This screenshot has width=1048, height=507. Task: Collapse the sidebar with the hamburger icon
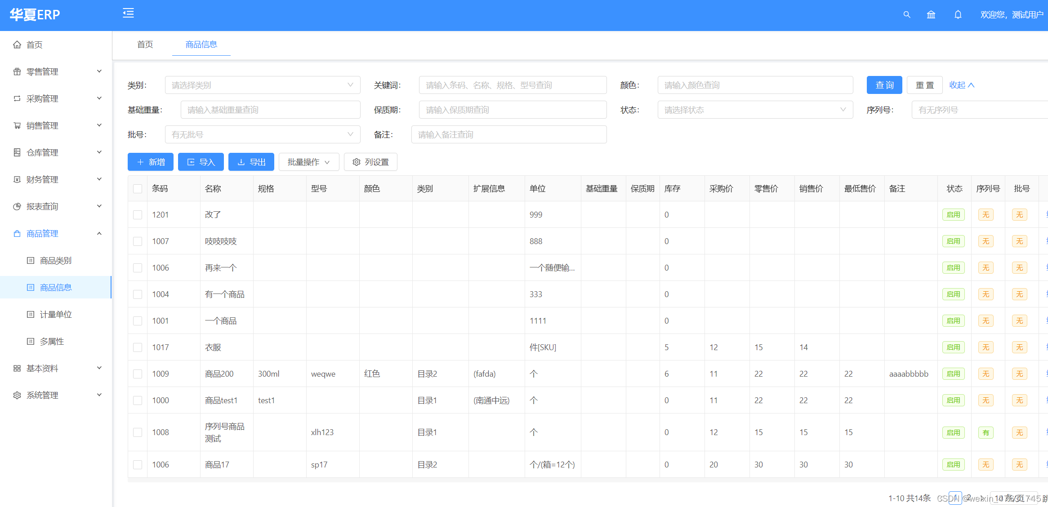(128, 13)
